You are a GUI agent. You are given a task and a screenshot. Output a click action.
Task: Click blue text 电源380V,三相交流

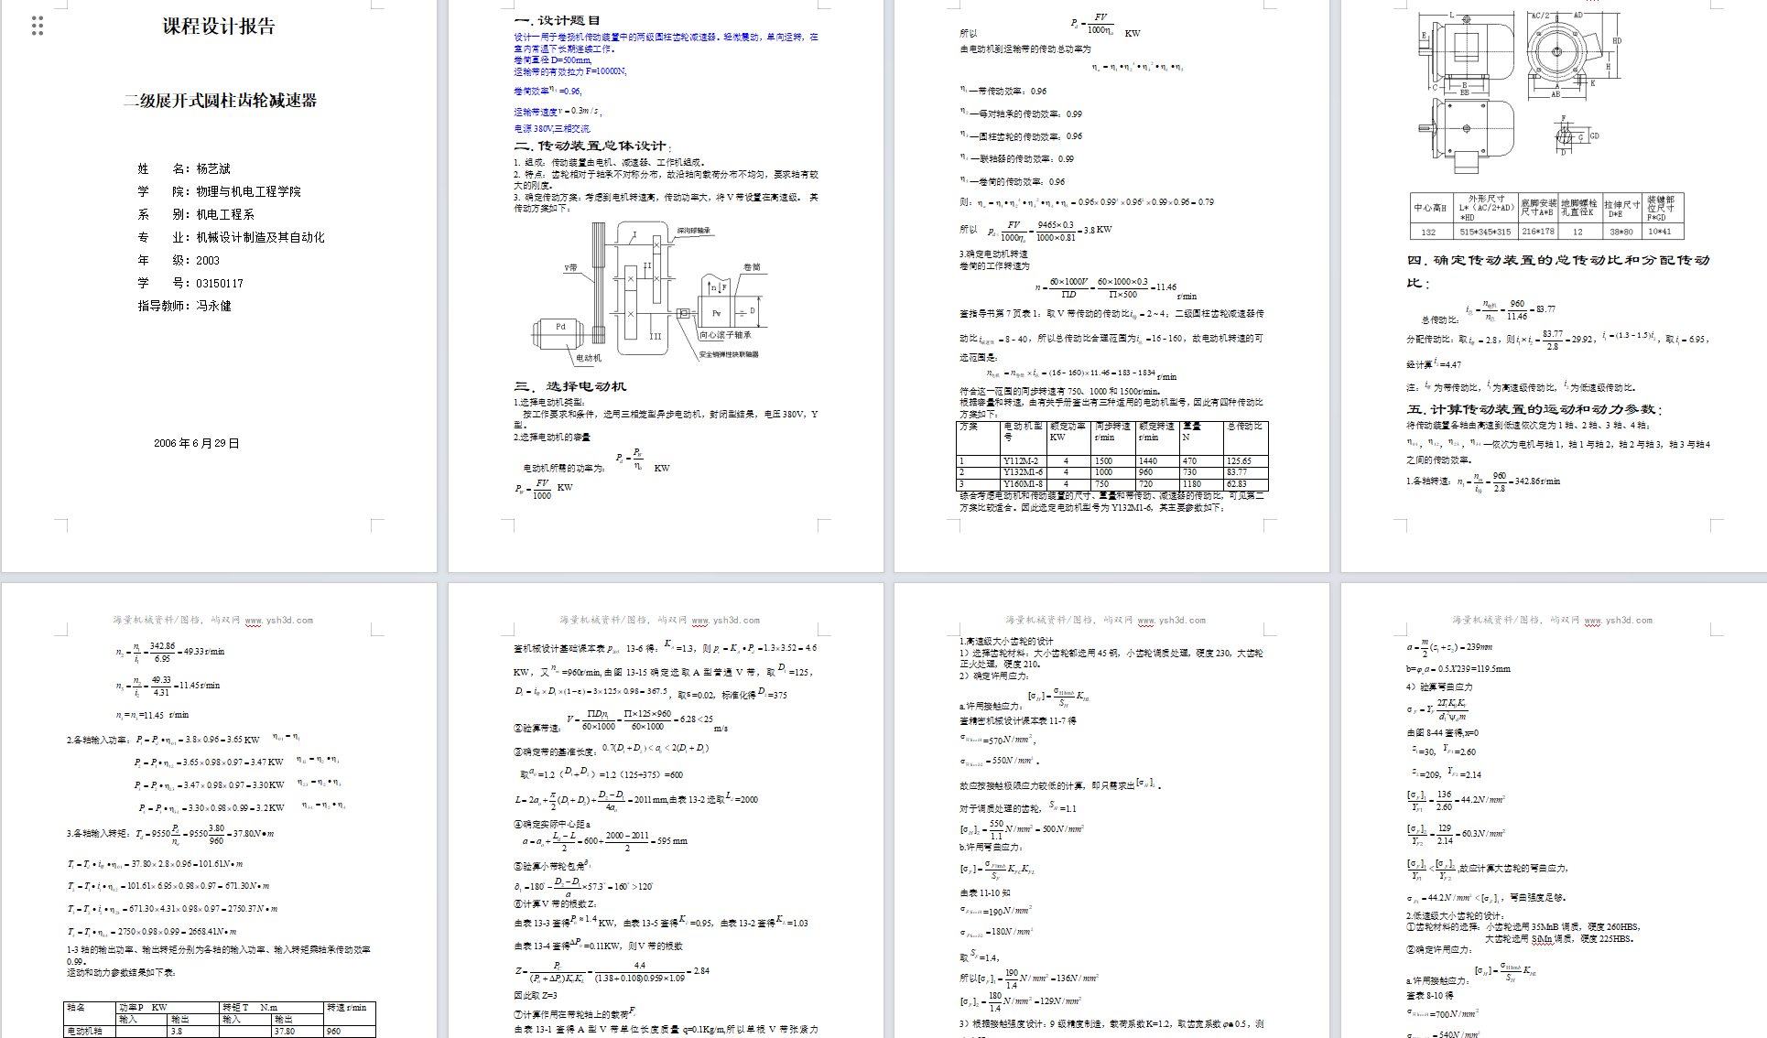(552, 129)
